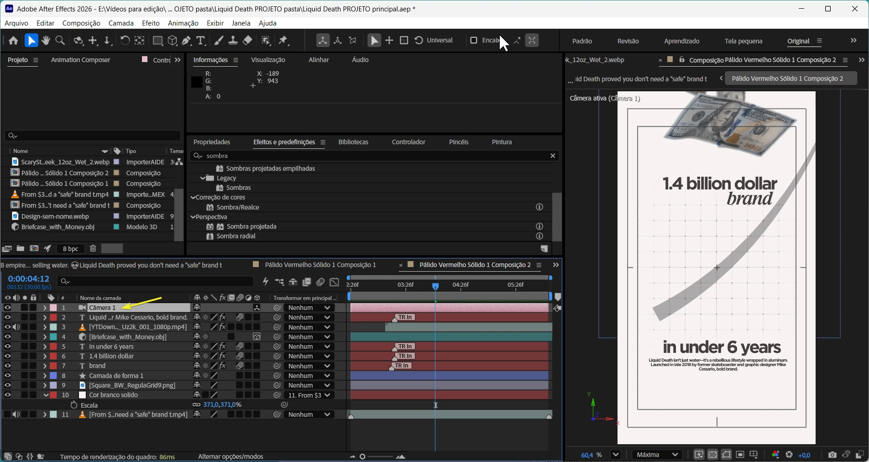Viewport: 869px width, 462px height.
Task: Collapse the Legacy effects folder
Action: click(203, 178)
